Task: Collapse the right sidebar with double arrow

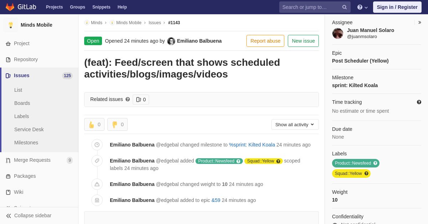Action: point(419,22)
